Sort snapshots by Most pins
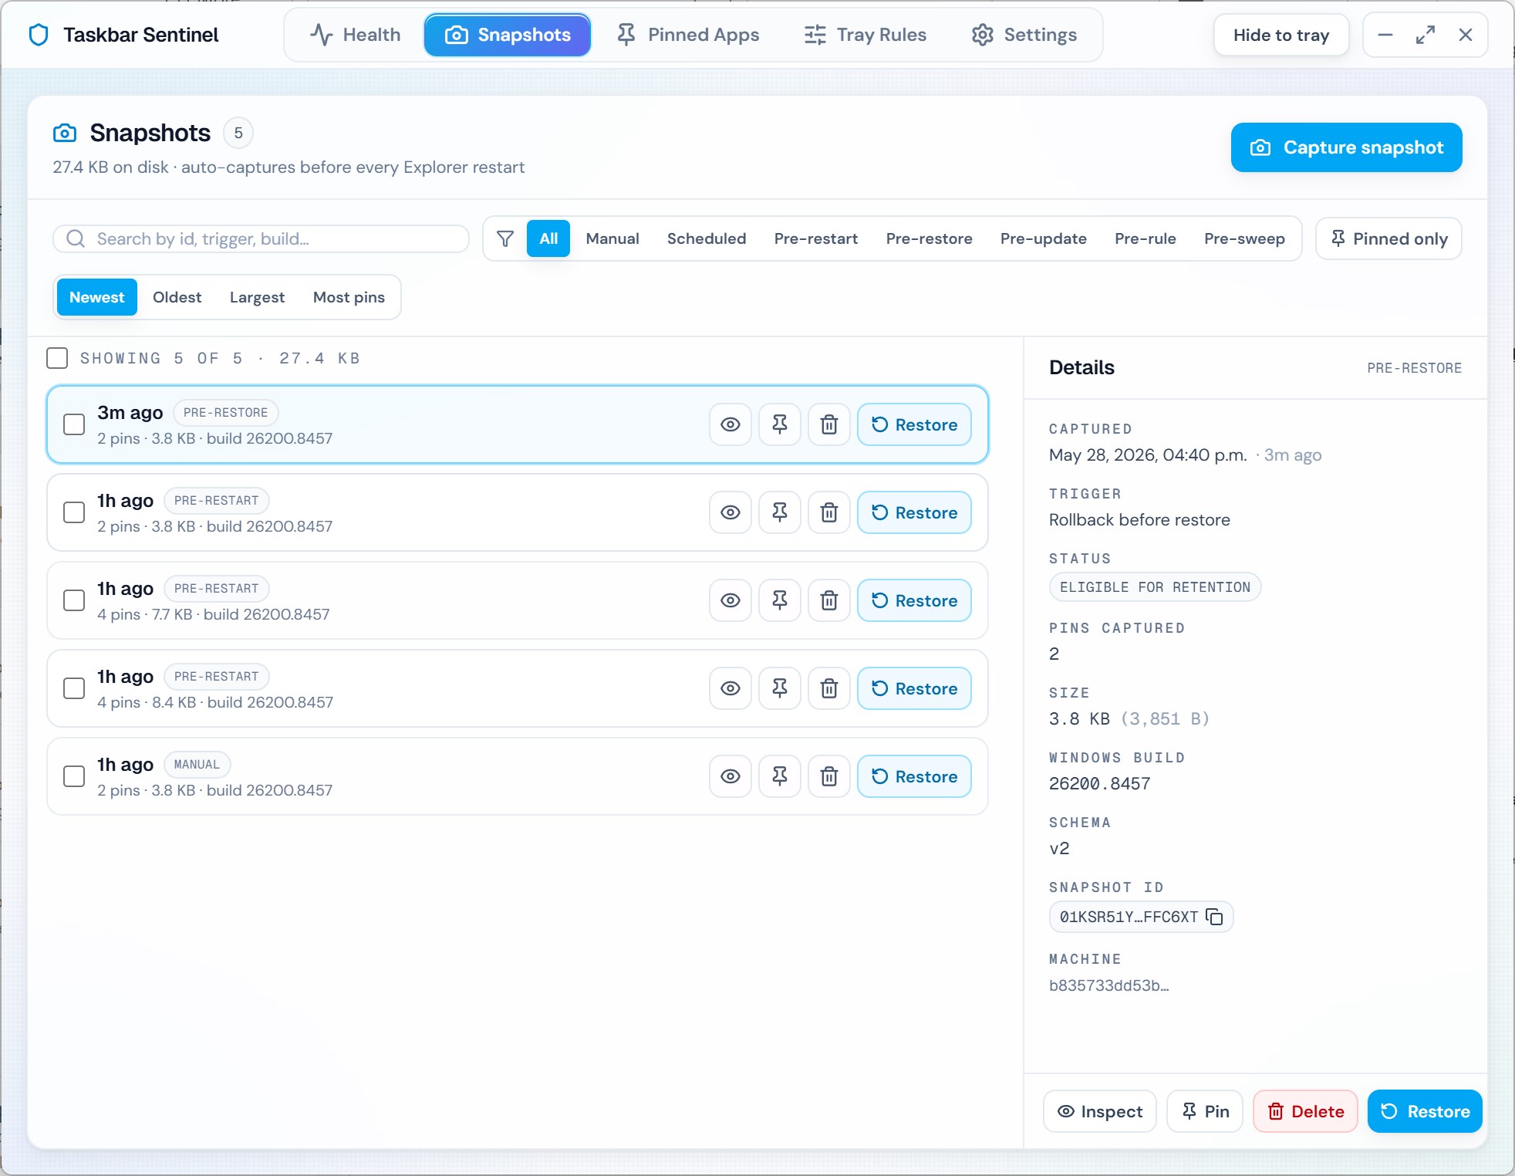The height and width of the screenshot is (1176, 1515). tap(349, 297)
